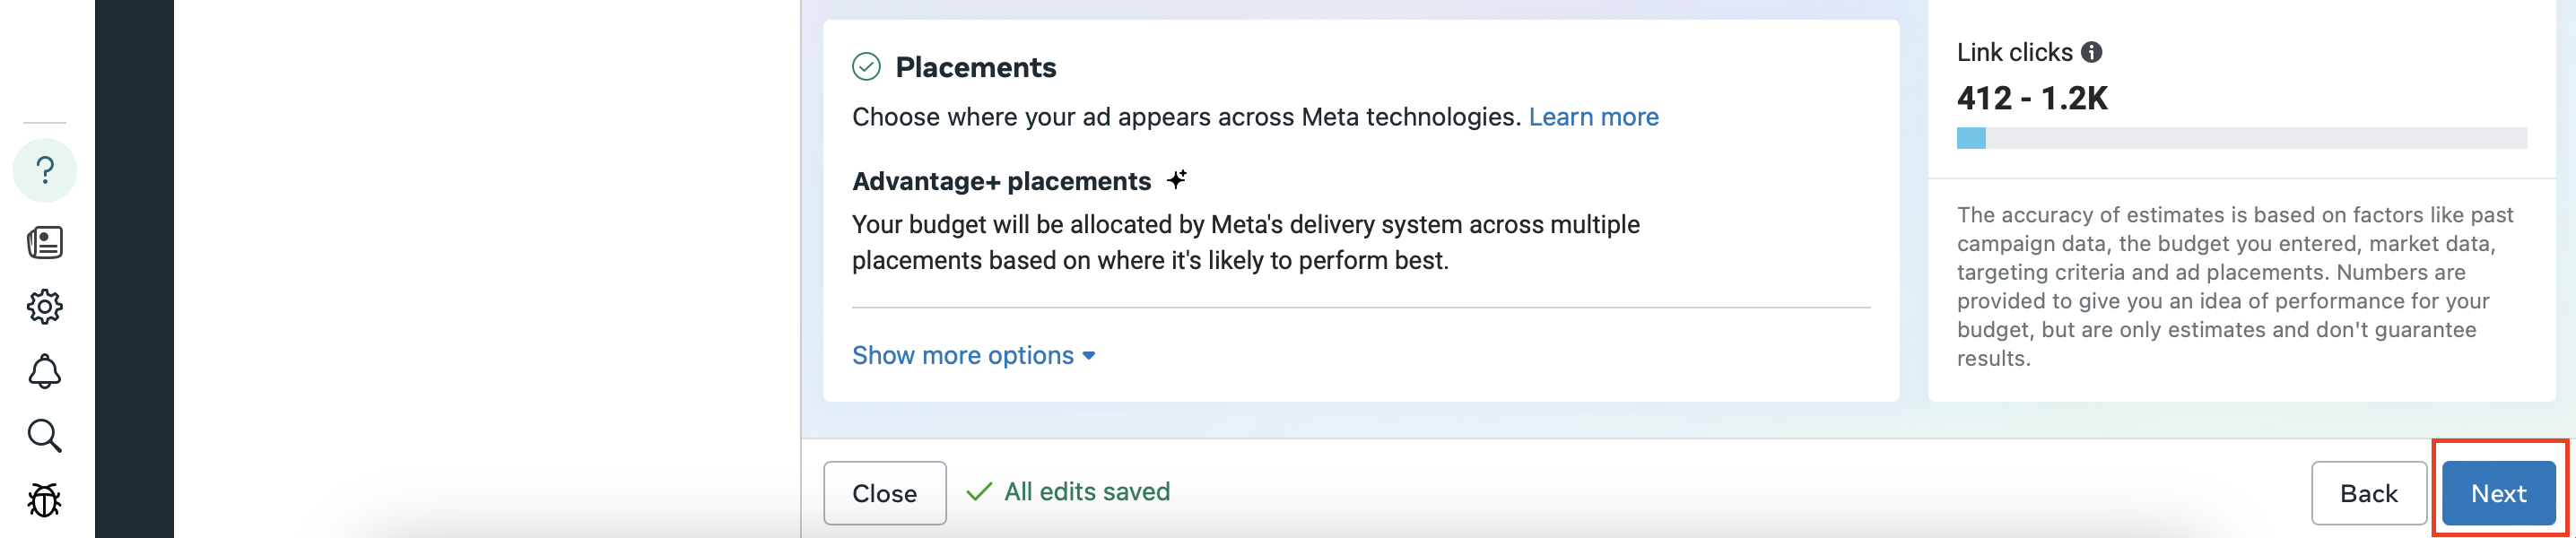This screenshot has width=2576, height=538.
Task: Proceed with the blue Next button
Action: [2498, 493]
